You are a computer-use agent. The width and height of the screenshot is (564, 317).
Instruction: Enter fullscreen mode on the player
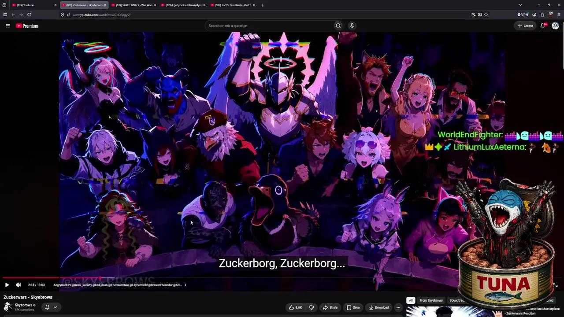[x=555, y=285]
